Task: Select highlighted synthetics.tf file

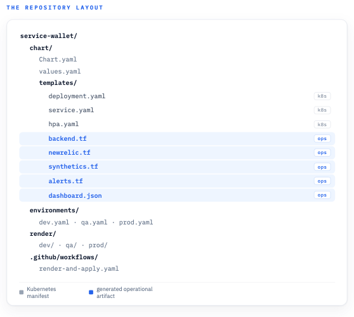Action: click(177, 167)
